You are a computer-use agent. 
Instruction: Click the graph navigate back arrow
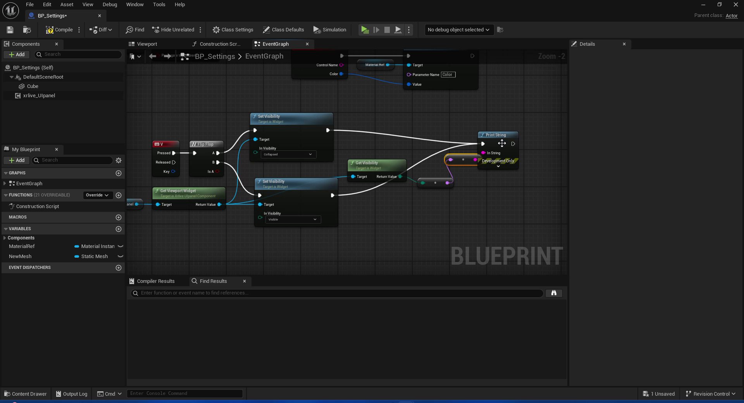(153, 57)
